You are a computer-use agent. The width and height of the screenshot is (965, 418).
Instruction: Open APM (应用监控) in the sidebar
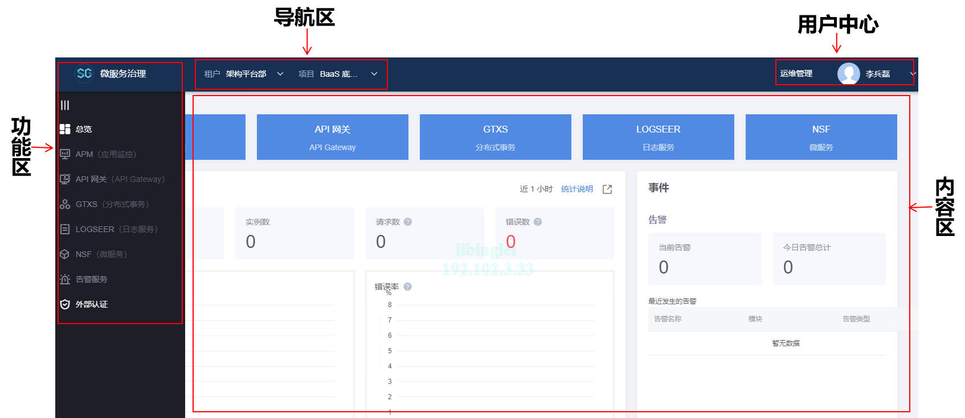[105, 154]
